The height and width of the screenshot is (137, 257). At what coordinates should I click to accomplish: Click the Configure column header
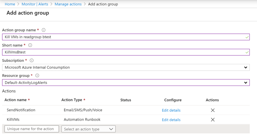click(173, 100)
